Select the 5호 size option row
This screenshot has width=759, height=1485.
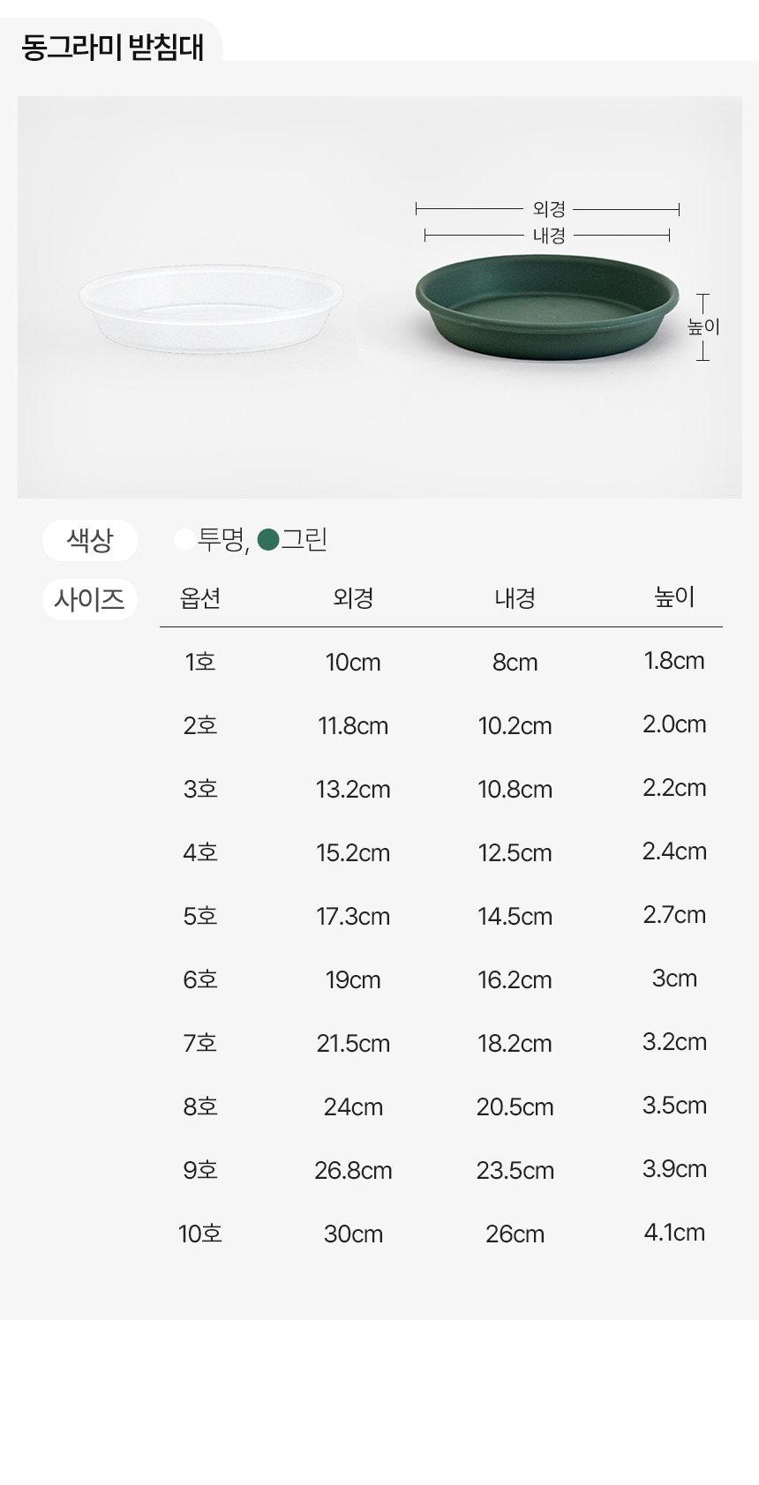coord(200,916)
